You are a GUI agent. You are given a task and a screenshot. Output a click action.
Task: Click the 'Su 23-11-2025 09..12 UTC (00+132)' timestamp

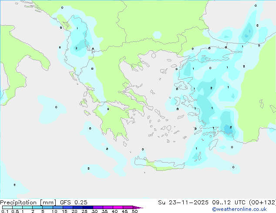click(217, 203)
